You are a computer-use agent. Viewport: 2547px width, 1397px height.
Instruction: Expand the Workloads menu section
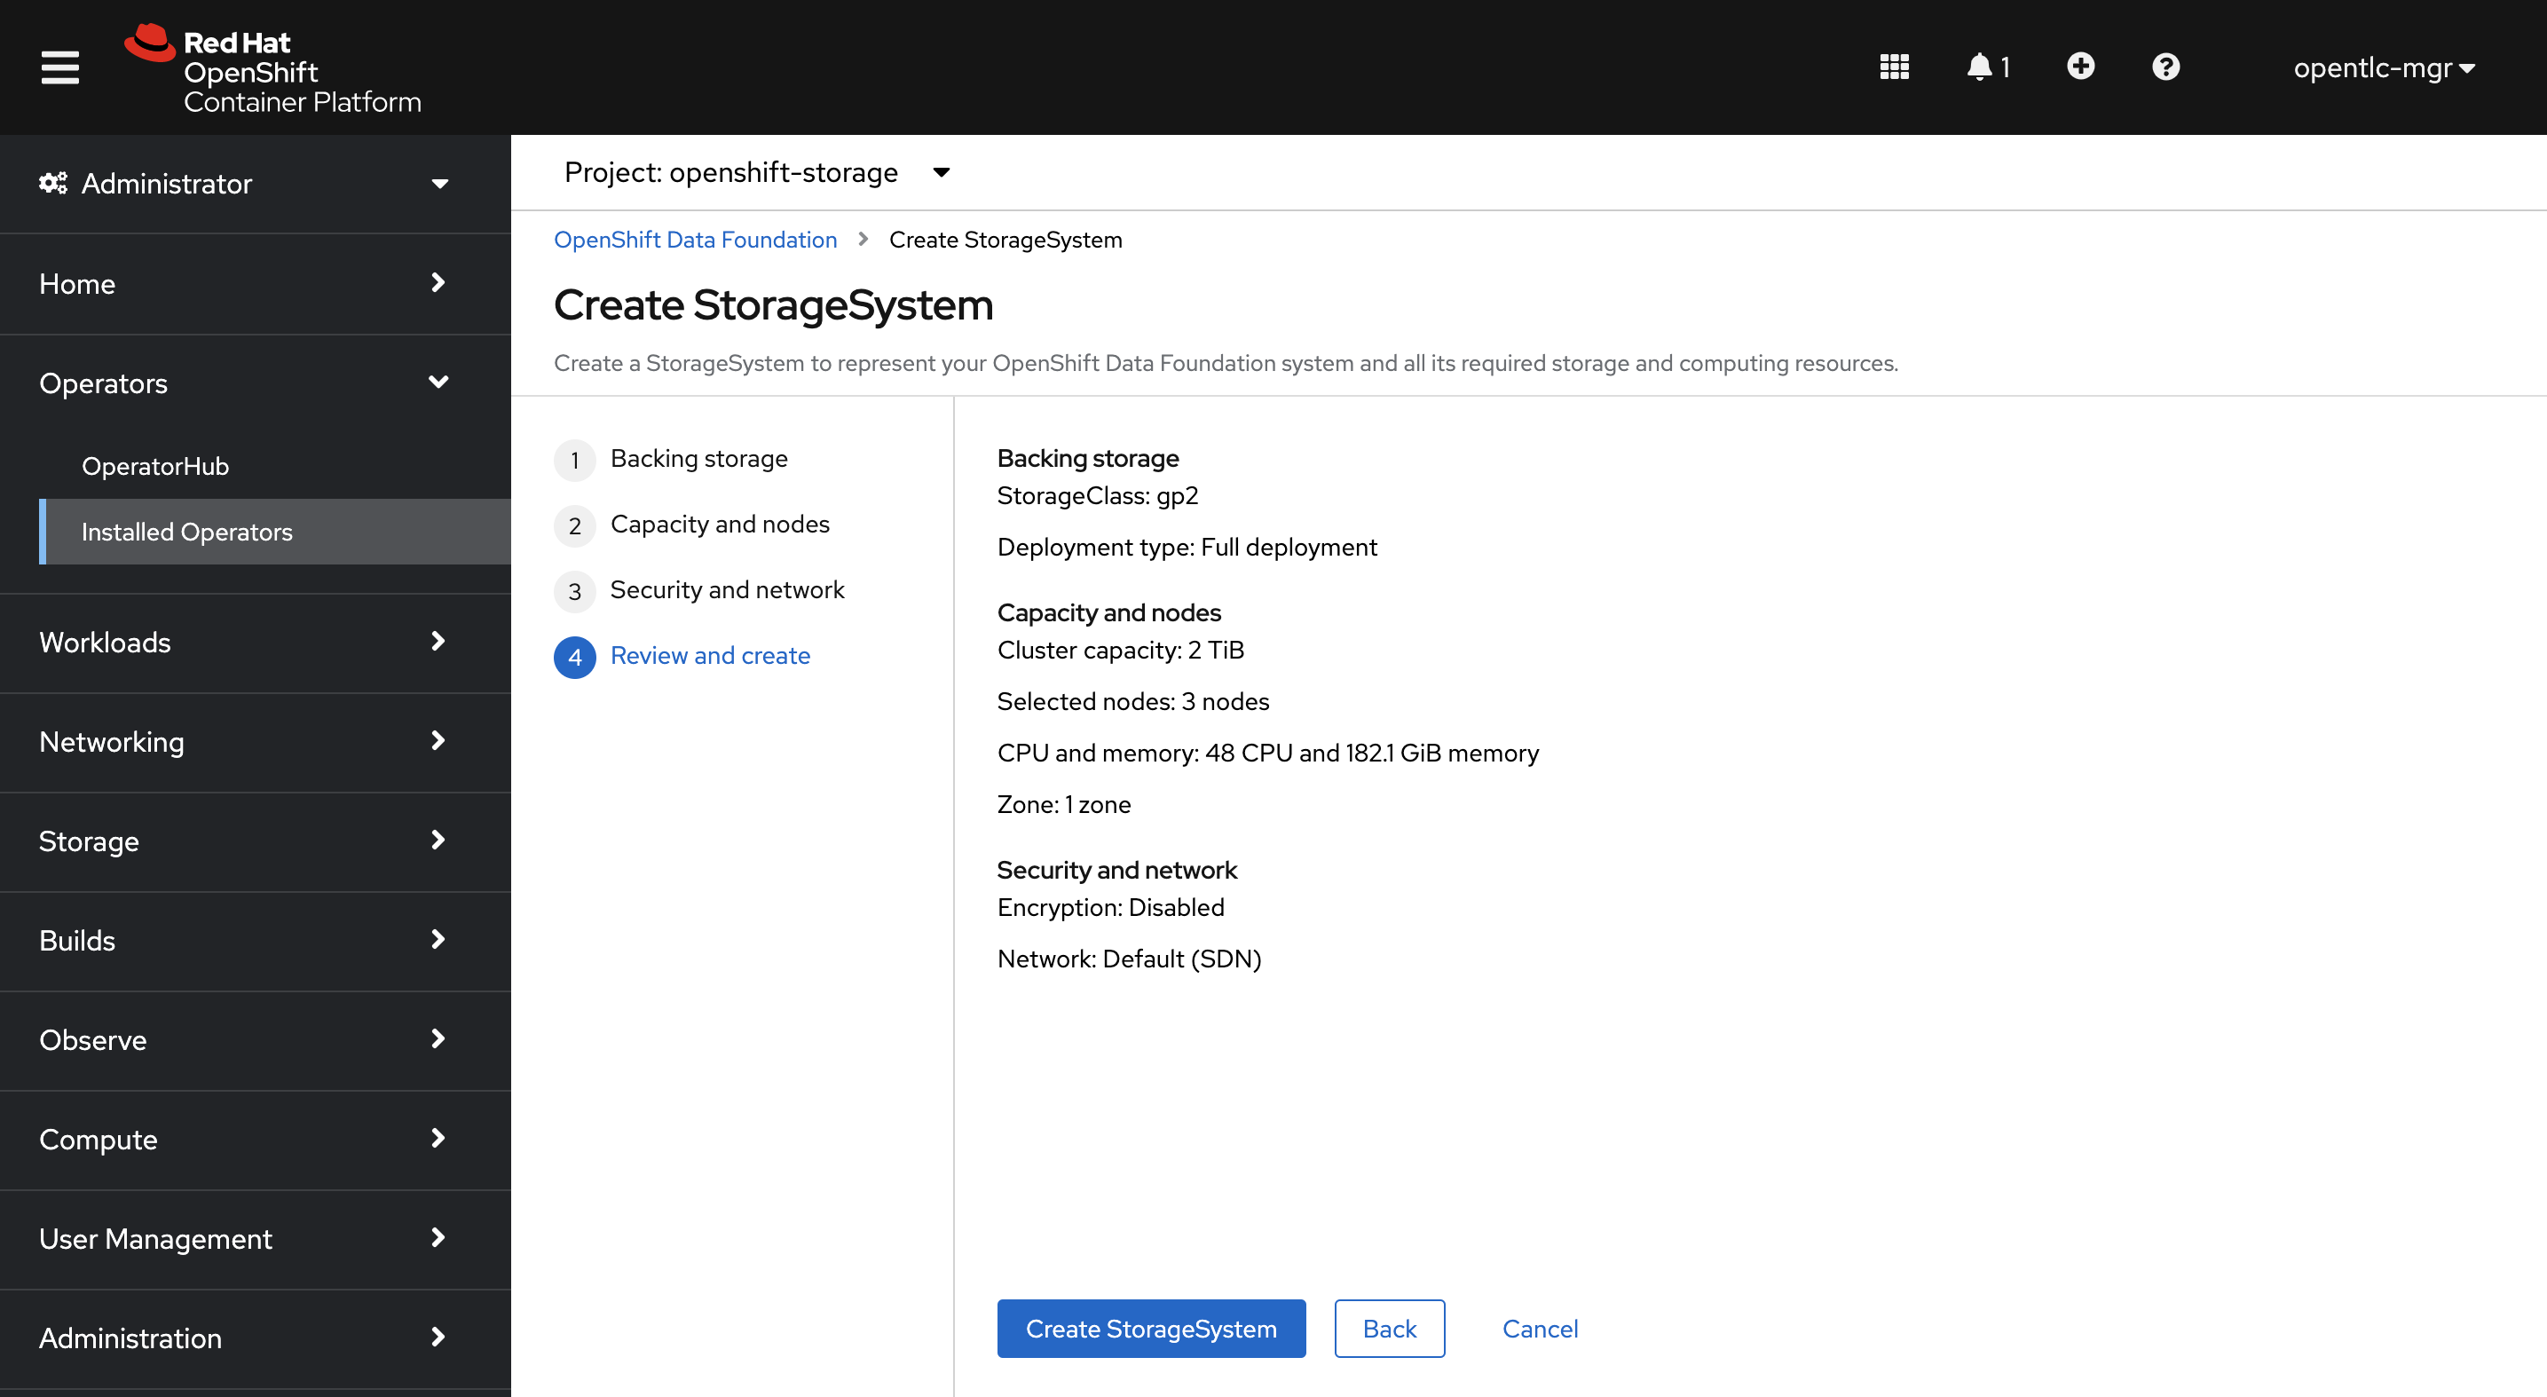pos(246,642)
